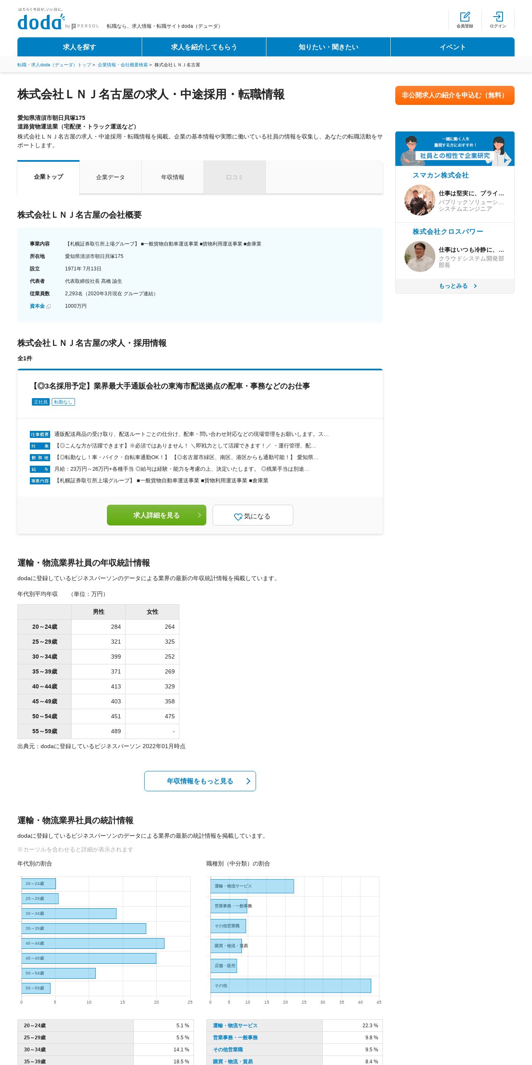Click the 55～59歳 male salary cell 489
Image resolution: width=532 pixels, height=1065 pixels.
99,732
